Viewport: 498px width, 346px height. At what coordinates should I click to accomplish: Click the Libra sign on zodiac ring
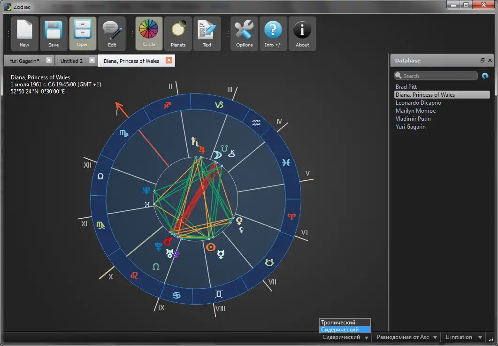point(101,176)
